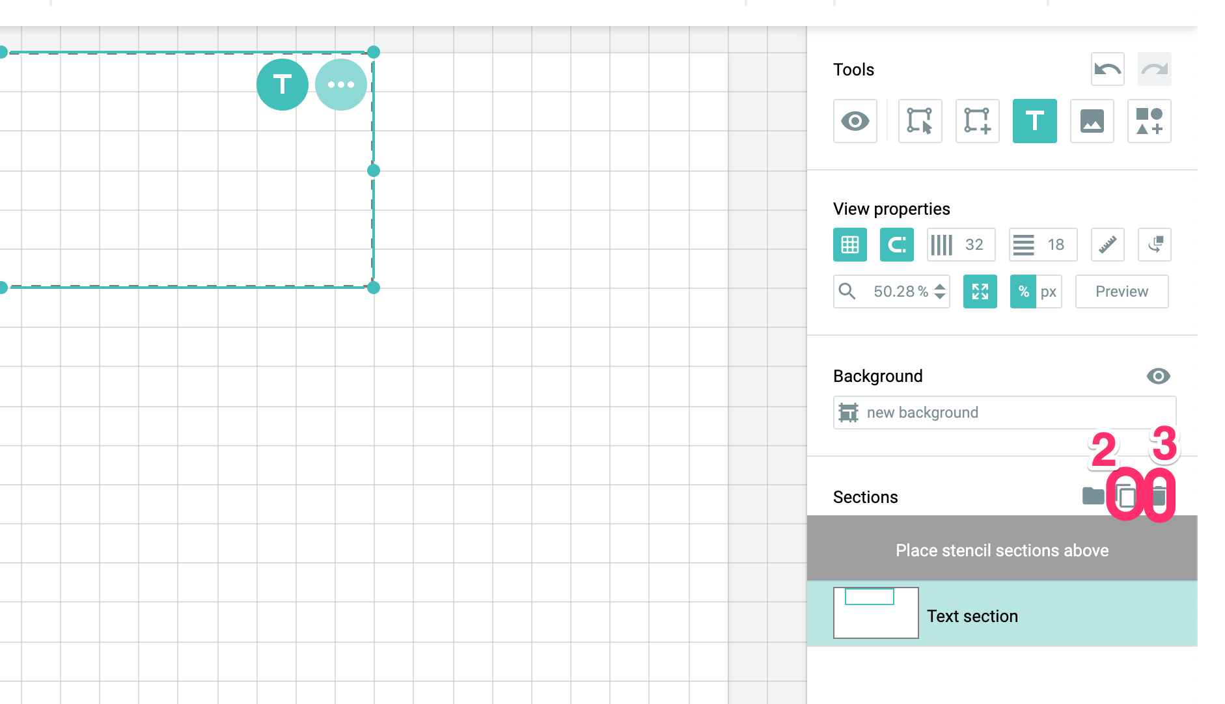Open the Preview button
Image resolution: width=1225 pixels, height=704 pixels.
1122,291
